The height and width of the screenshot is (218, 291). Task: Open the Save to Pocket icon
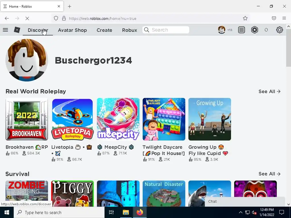point(274,18)
